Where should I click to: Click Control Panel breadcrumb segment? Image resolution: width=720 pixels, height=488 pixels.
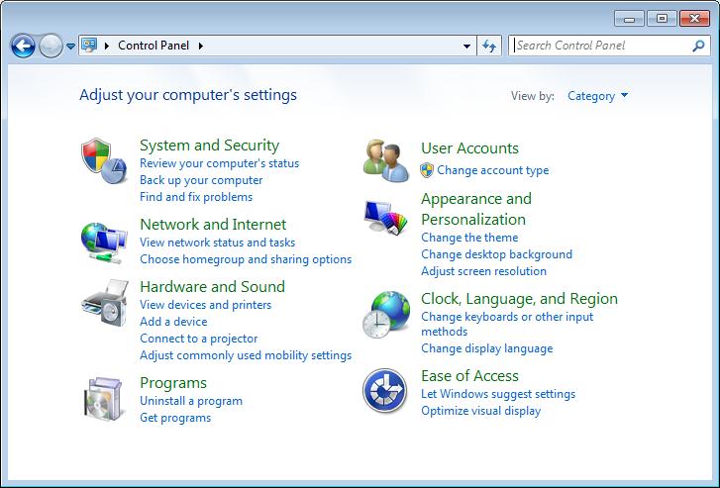154,46
